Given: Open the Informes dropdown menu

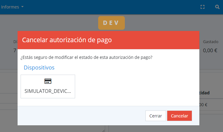Looking at the screenshot, I should [x=10, y=7].
